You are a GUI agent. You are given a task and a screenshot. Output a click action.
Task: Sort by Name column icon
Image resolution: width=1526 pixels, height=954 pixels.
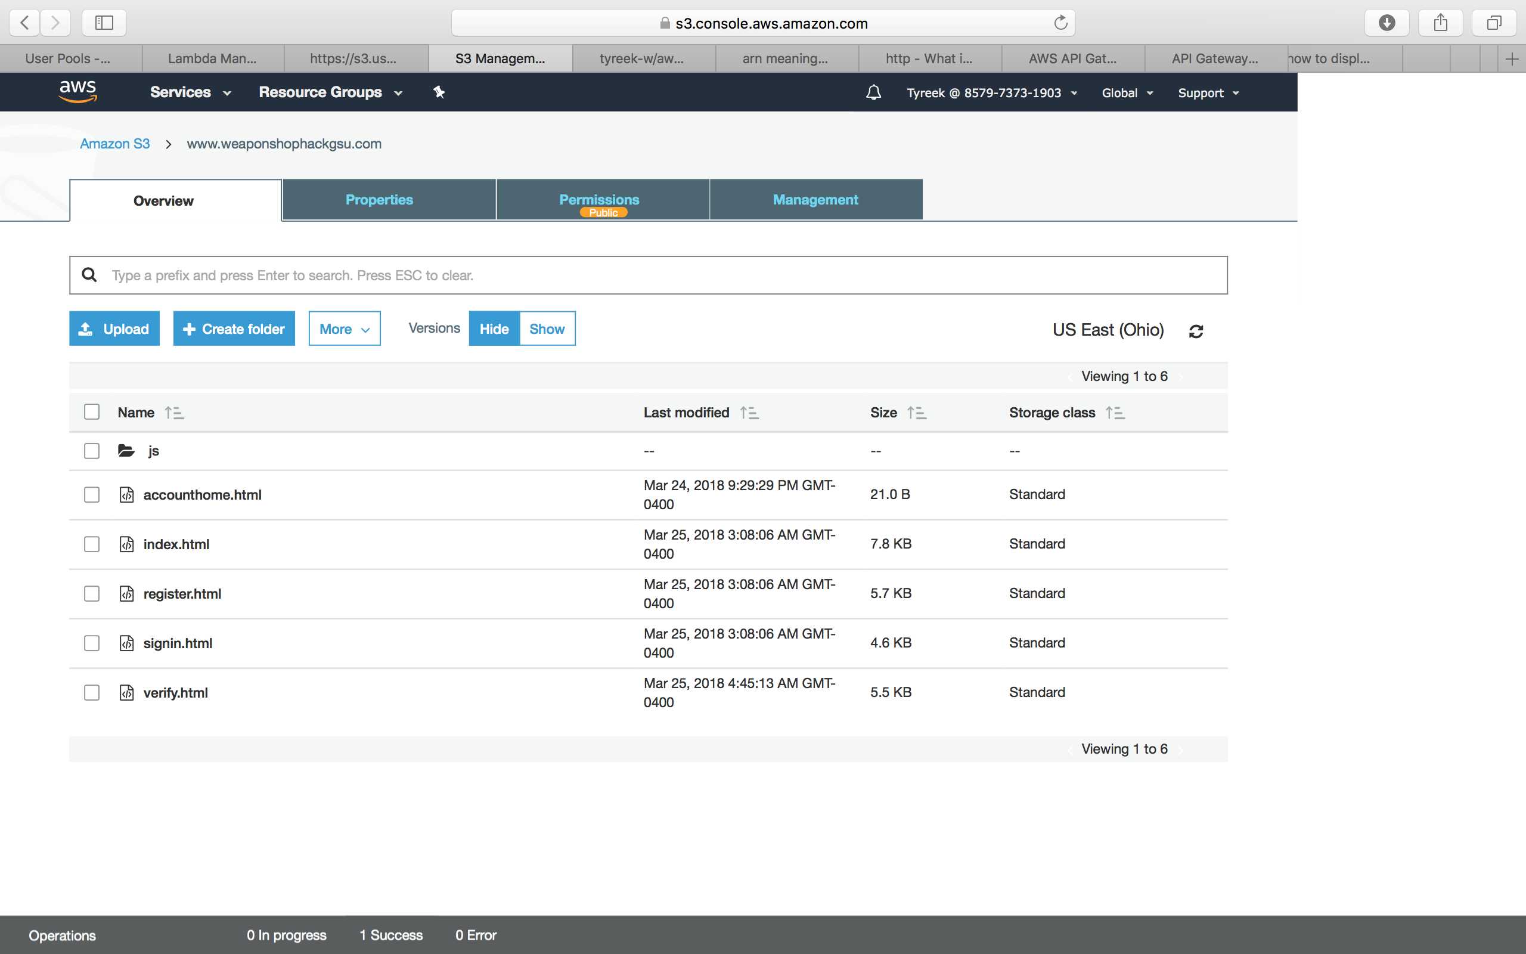click(174, 413)
